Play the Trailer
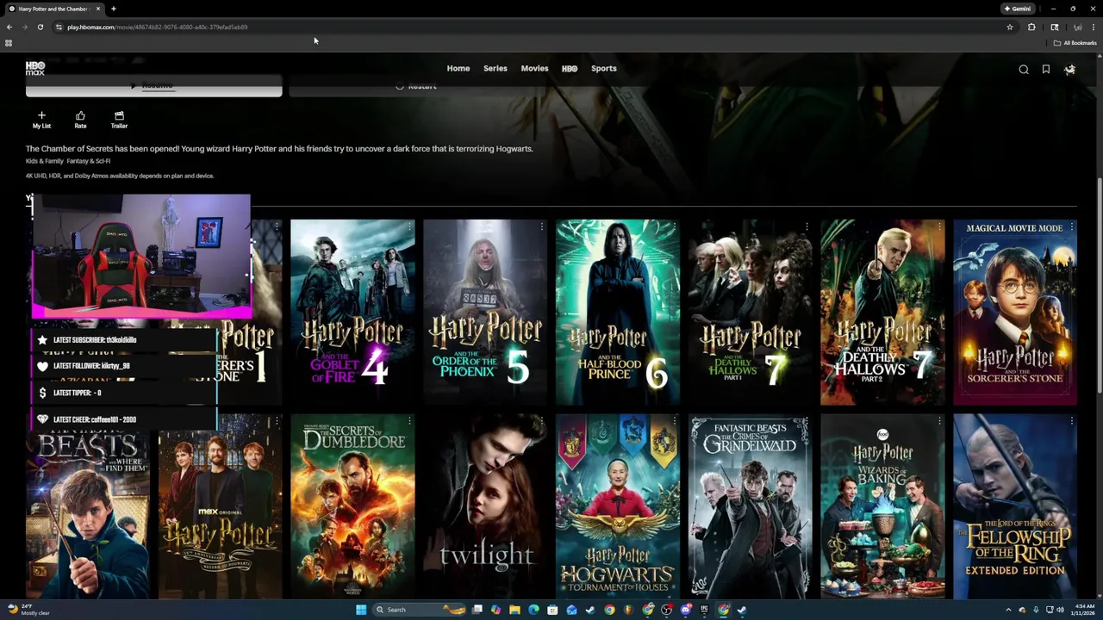The width and height of the screenshot is (1103, 620). pyautogui.click(x=119, y=120)
